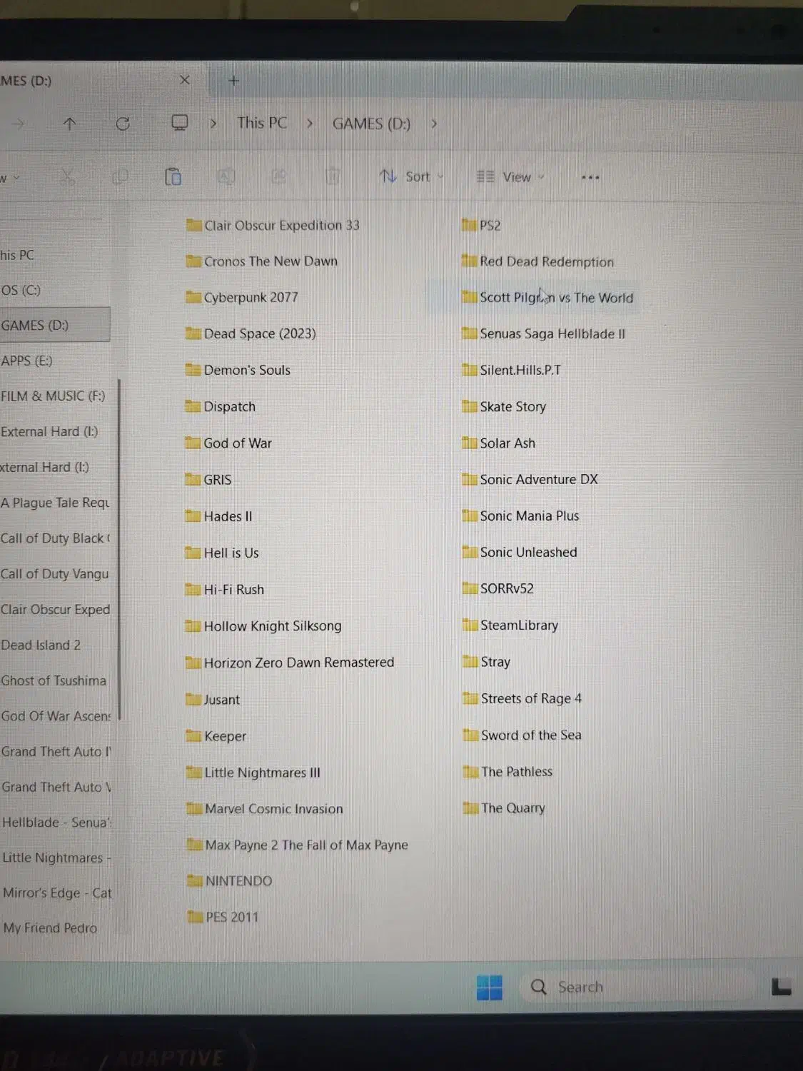Click Dispatch folder icon
This screenshot has width=803, height=1071.
193,406
